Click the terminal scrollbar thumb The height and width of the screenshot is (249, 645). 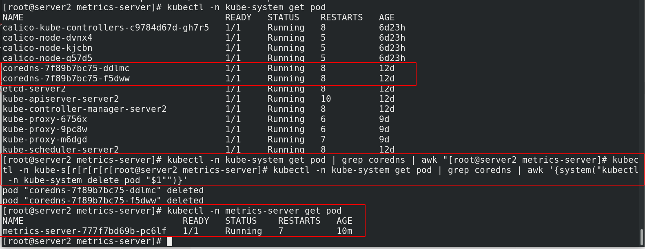(642, 237)
